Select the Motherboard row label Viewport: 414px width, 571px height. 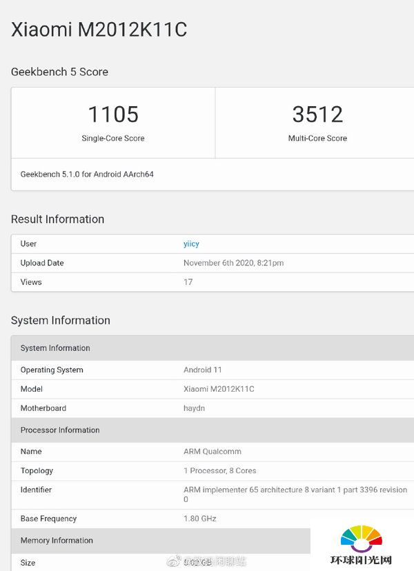click(43, 408)
